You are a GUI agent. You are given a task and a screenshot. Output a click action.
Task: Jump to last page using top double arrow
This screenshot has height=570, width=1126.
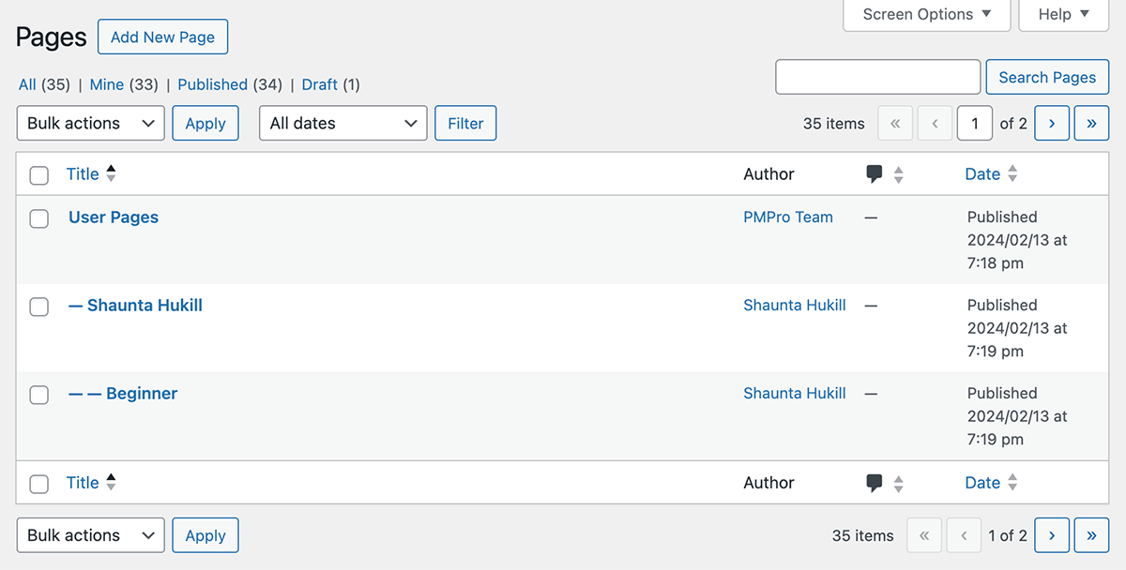[x=1091, y=123]
